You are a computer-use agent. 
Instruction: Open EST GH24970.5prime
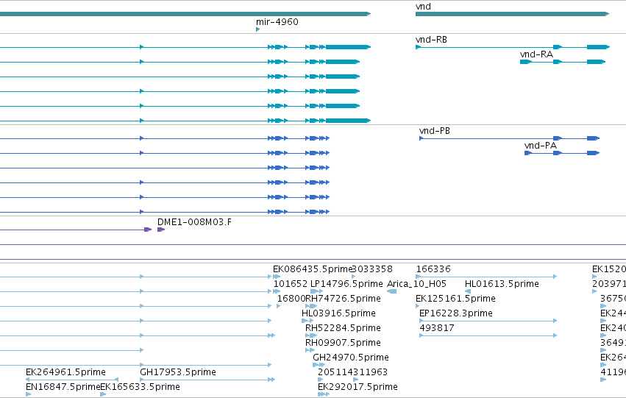coord(319,365)
